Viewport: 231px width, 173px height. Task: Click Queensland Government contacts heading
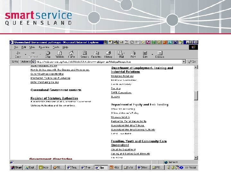coord(56,90)
